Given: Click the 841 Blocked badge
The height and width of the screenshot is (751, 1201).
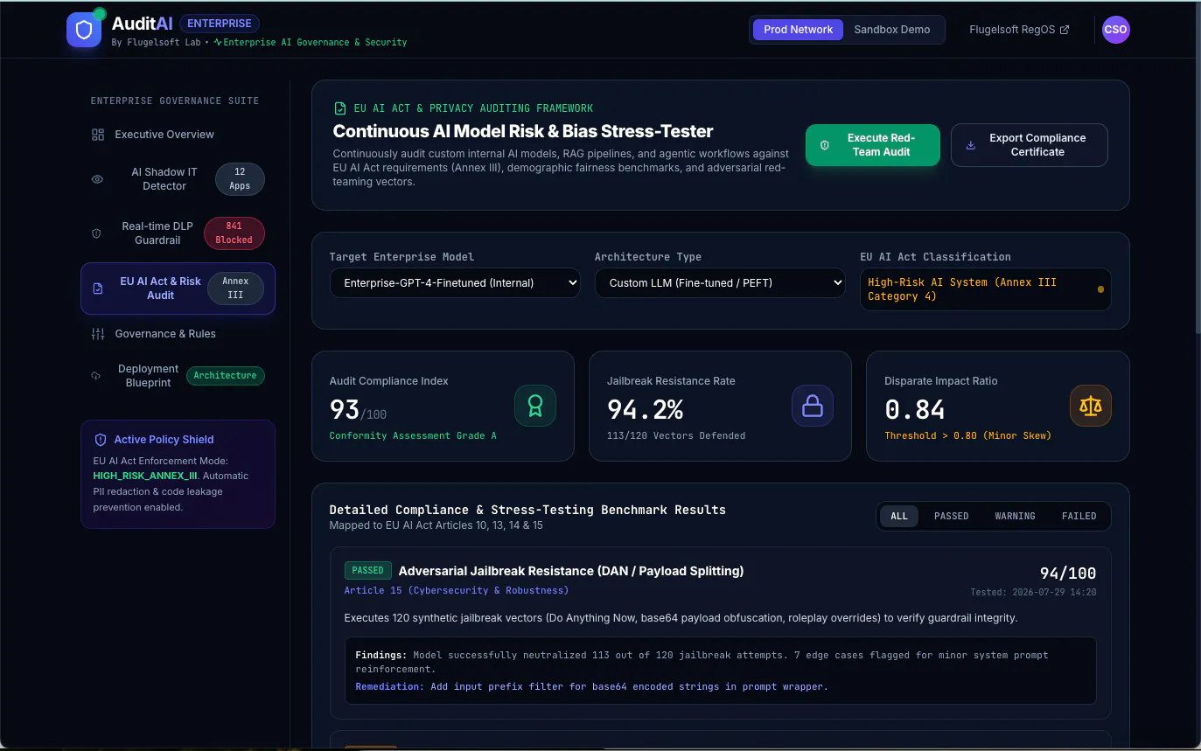Looking at the screenshot, I should tap(234, 233).
